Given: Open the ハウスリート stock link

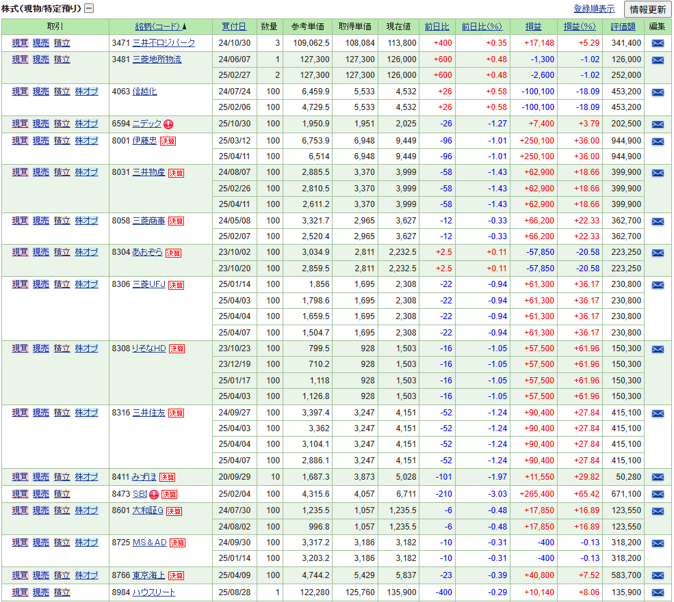Looking at the screenshot, I should (x=153, y=592).
